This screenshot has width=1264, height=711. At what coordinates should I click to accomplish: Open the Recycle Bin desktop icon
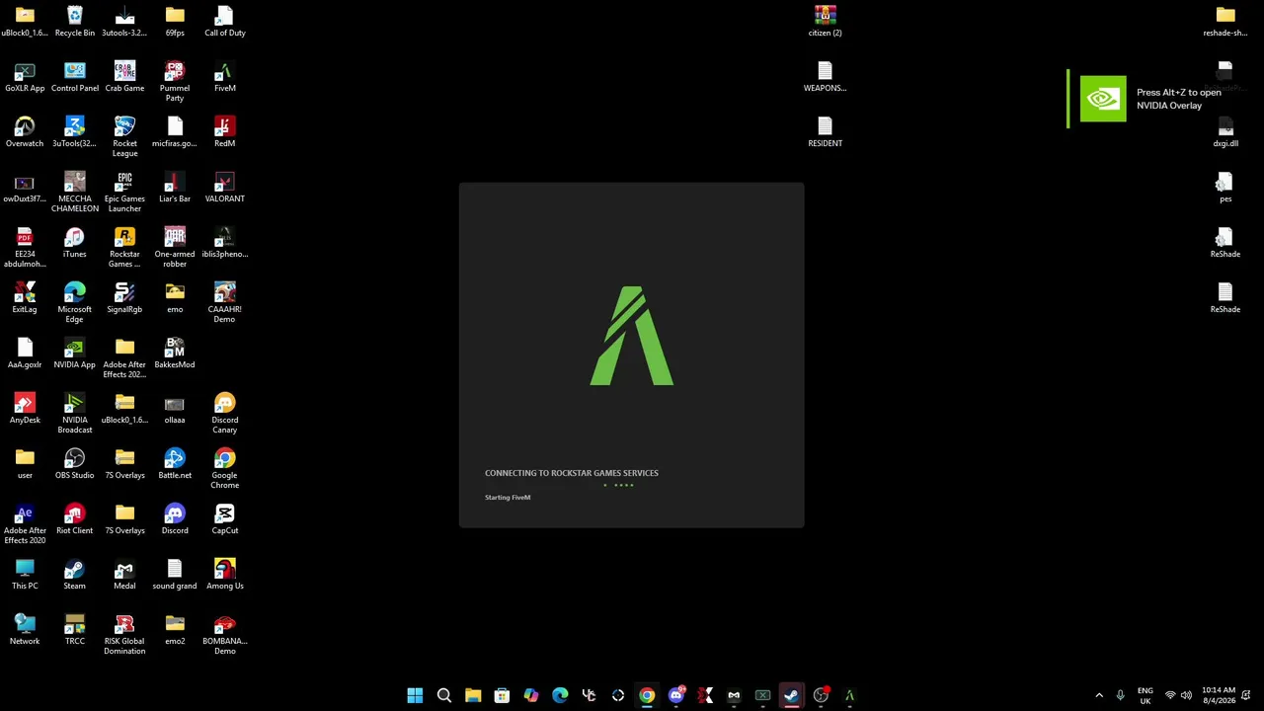[75, 21]
